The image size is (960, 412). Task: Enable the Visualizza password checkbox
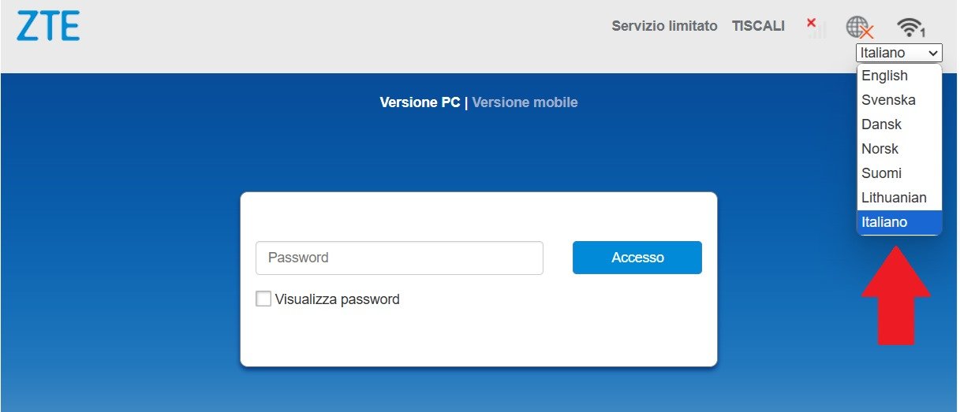pyautogui.click(x=263, y=299)
